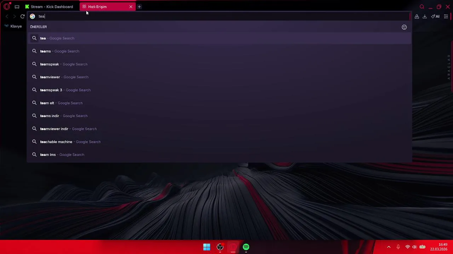Image resolution: width=453 pixels, height=254 pixels.
Task: Click the Opera GX taskbar icon
Action: coord(233,247)
